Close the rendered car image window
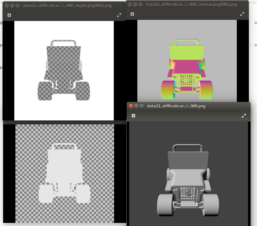This screenshot has width=257, height=226. click(130, 106)
